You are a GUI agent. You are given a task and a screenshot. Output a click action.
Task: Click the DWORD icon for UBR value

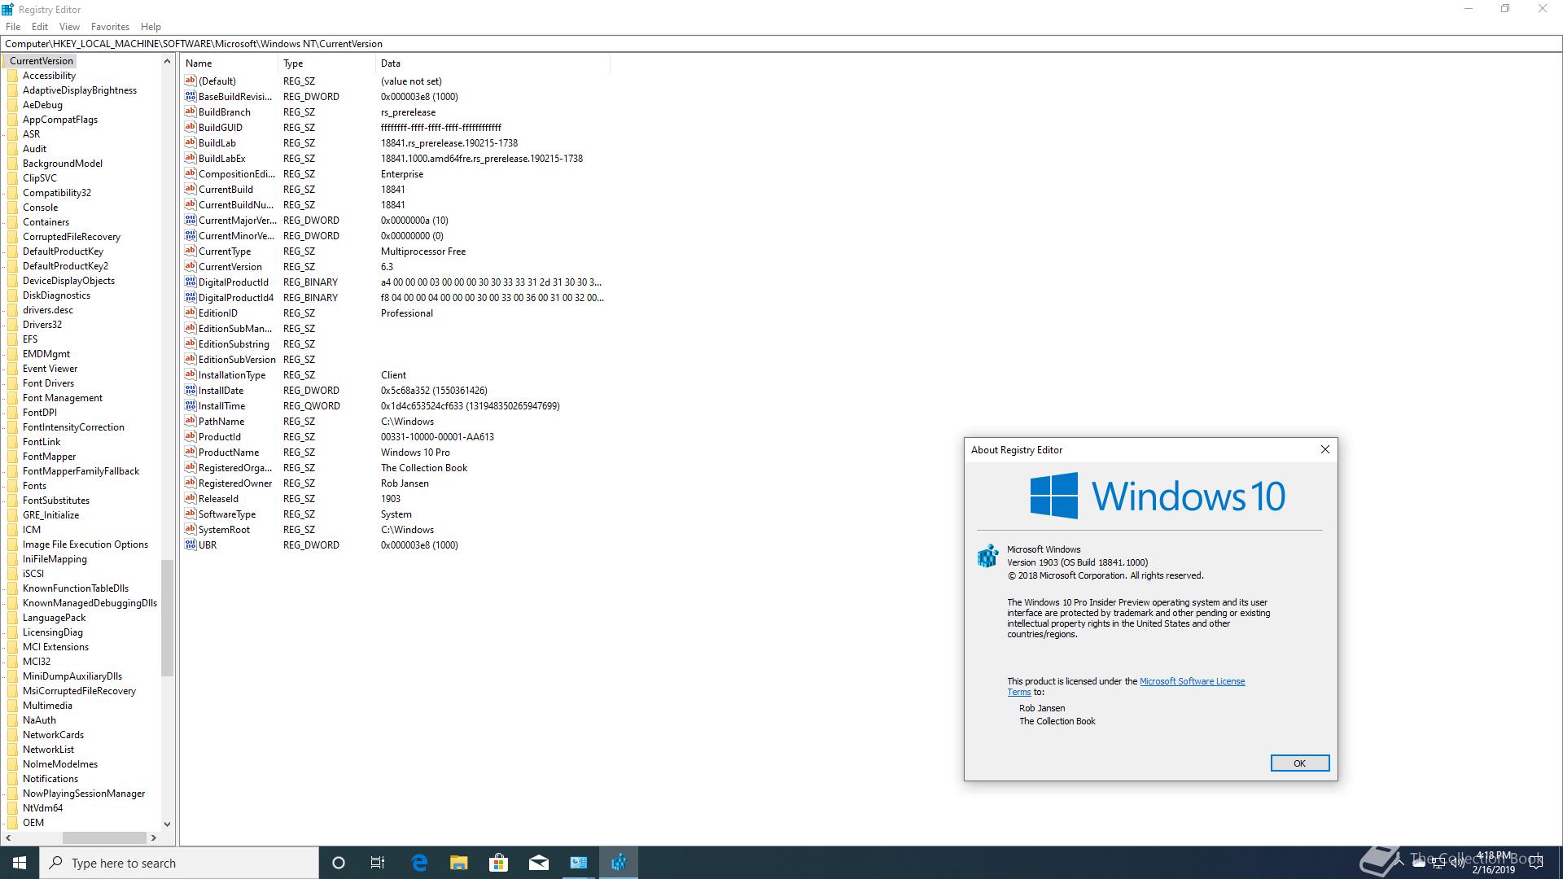coord(190,545)
